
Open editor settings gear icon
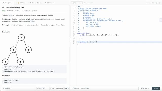(156, 3)
